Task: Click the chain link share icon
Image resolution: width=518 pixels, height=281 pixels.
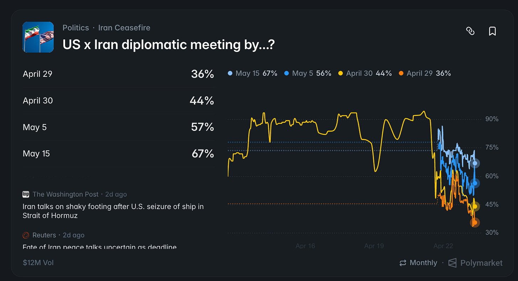Action: click(470, 31)
